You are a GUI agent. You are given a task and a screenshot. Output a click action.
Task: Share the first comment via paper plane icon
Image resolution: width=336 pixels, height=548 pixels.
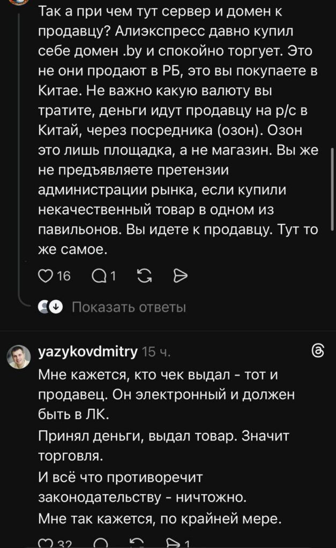click(181, 275)
